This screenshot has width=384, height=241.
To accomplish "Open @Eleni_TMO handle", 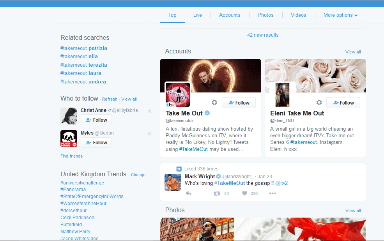I will (282, 120).
